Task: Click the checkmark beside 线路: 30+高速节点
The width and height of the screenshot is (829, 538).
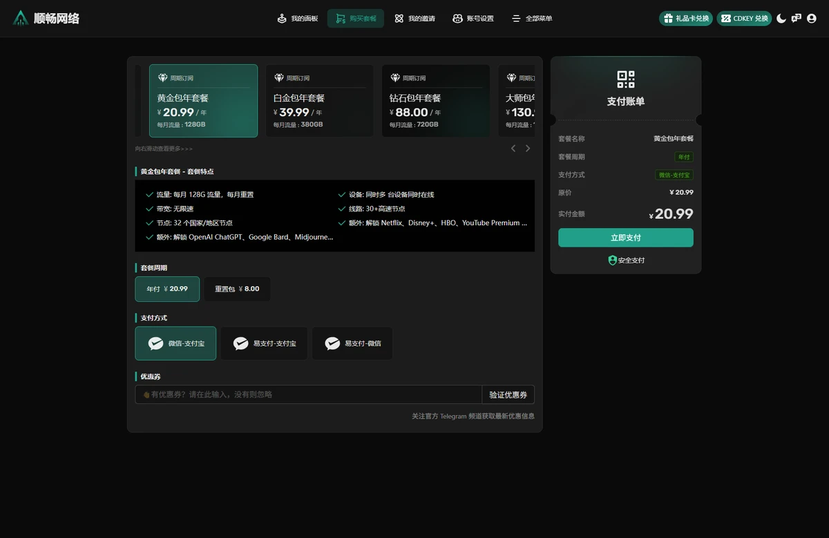Action: coord(342,209)
